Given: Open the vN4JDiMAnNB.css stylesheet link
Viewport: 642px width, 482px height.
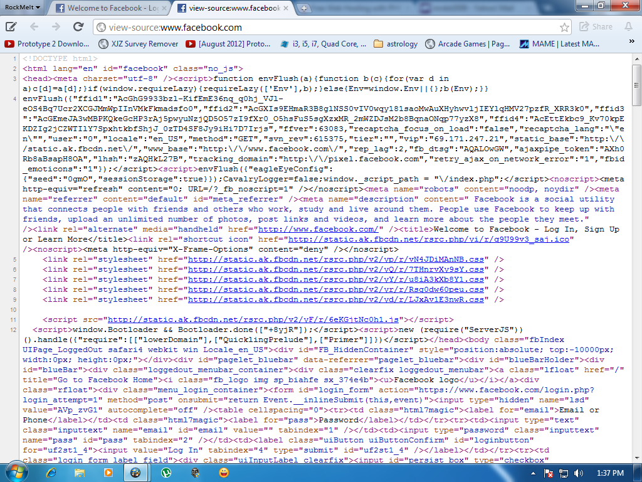Looking at the screenshot, I should click(x=336, y=259).
